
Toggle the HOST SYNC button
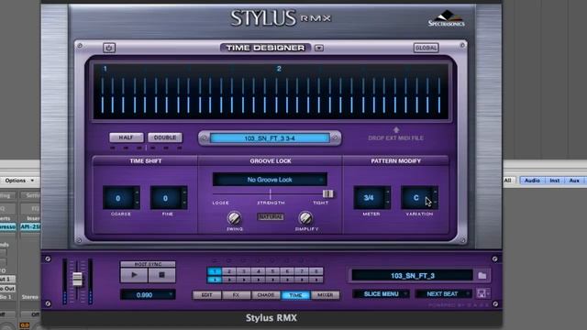click(148, 264)
